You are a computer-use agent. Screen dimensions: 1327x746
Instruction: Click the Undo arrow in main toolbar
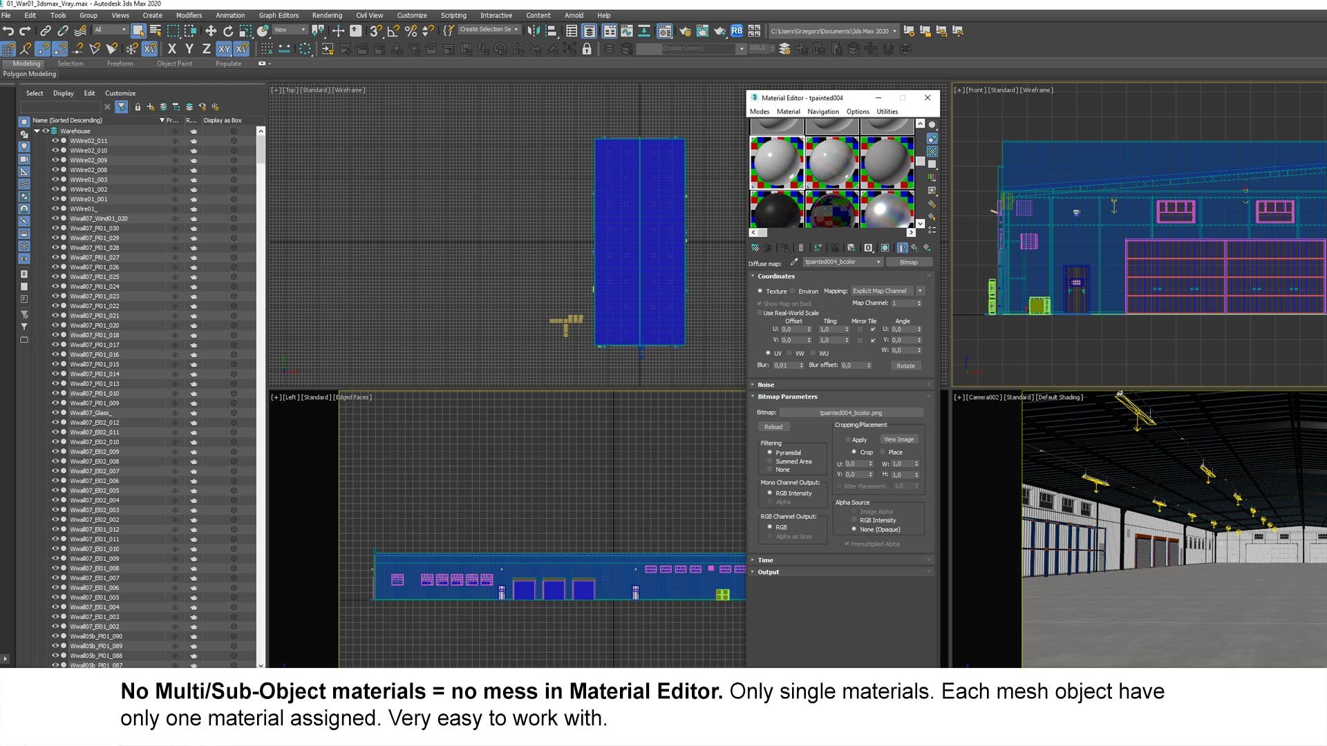8,30
